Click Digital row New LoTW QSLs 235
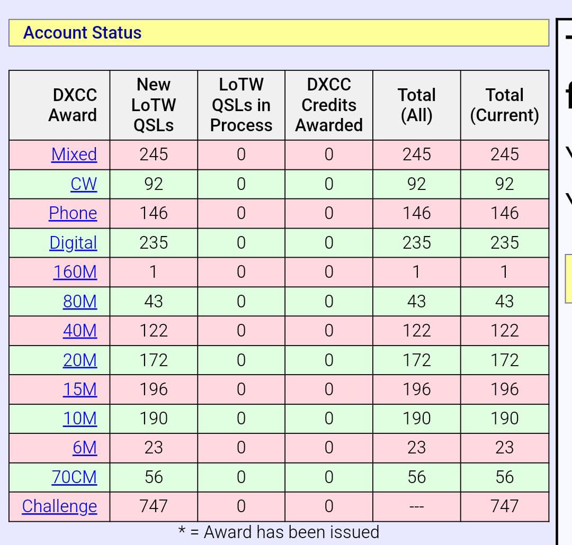The width and height of the screenshot is (572, 545). 154,243
